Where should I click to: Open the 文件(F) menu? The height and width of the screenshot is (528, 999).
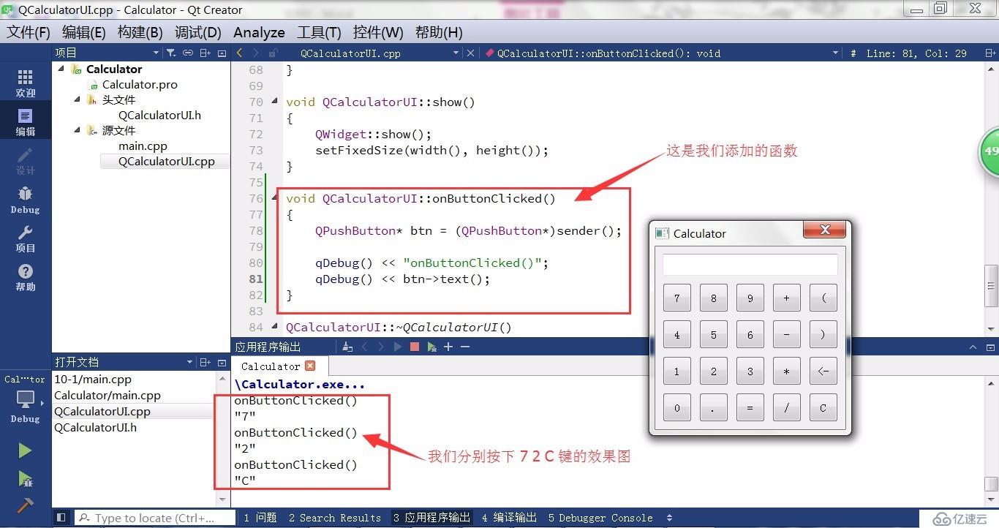(x=29, y=33)
